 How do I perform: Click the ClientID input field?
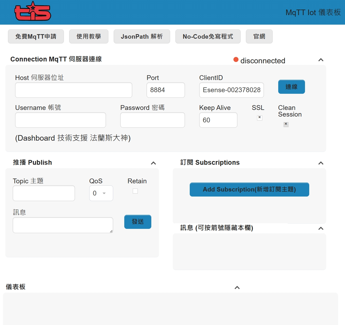[x=232, y=90]
